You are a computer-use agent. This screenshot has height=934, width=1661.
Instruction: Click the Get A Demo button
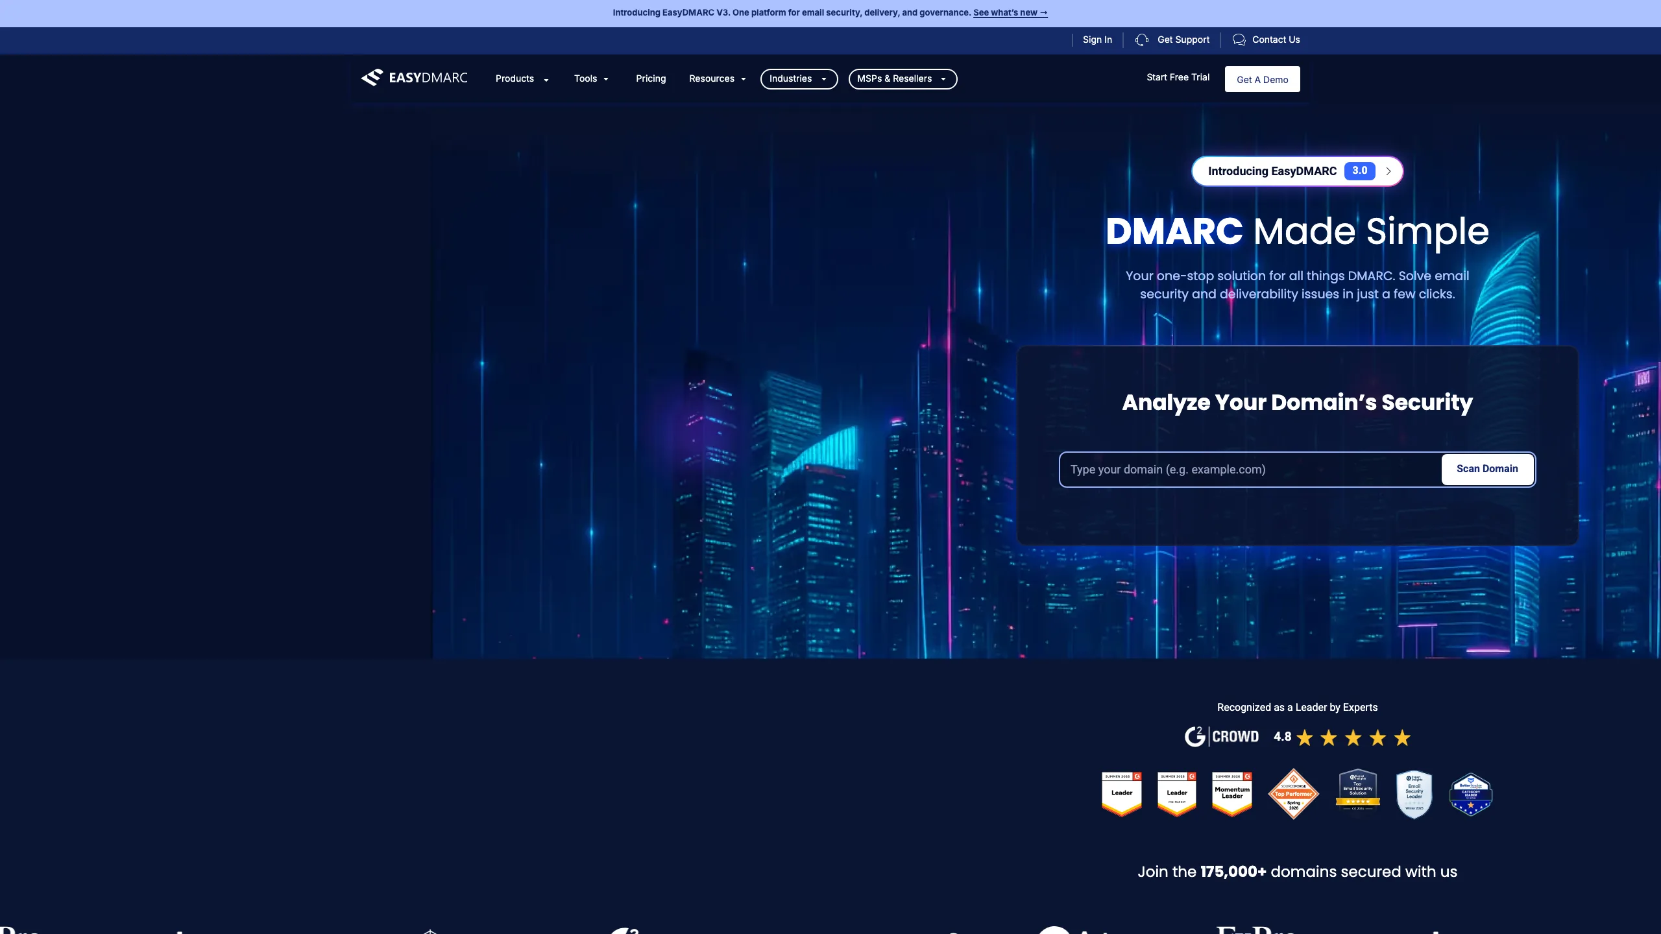[1262, 79]
